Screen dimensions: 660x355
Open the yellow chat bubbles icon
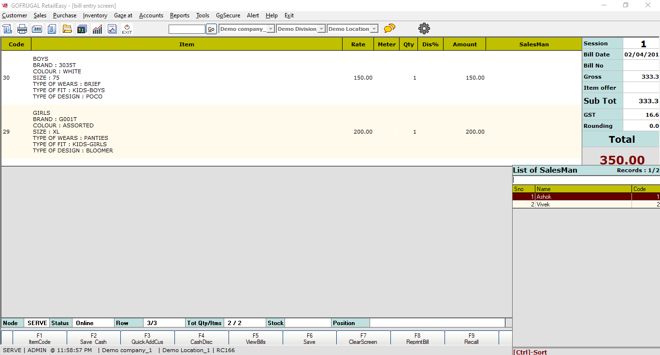[389, 28]
